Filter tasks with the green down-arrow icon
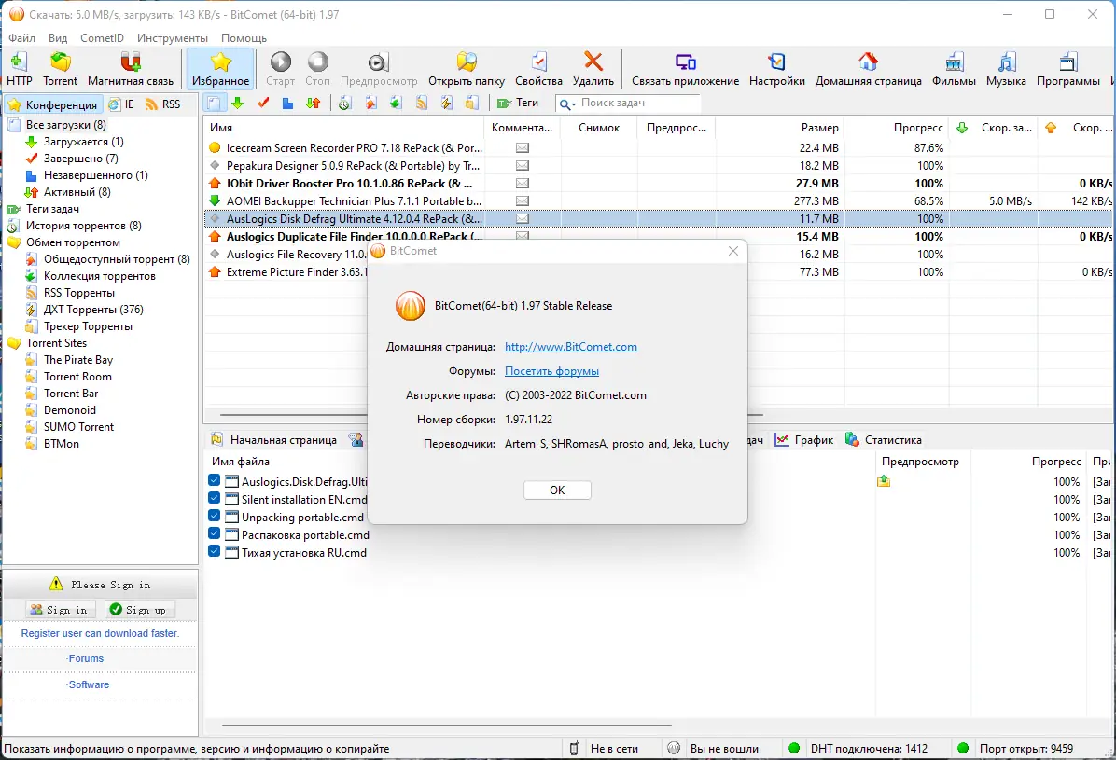This screenshot has width=1116, height=760. [238, 104]
